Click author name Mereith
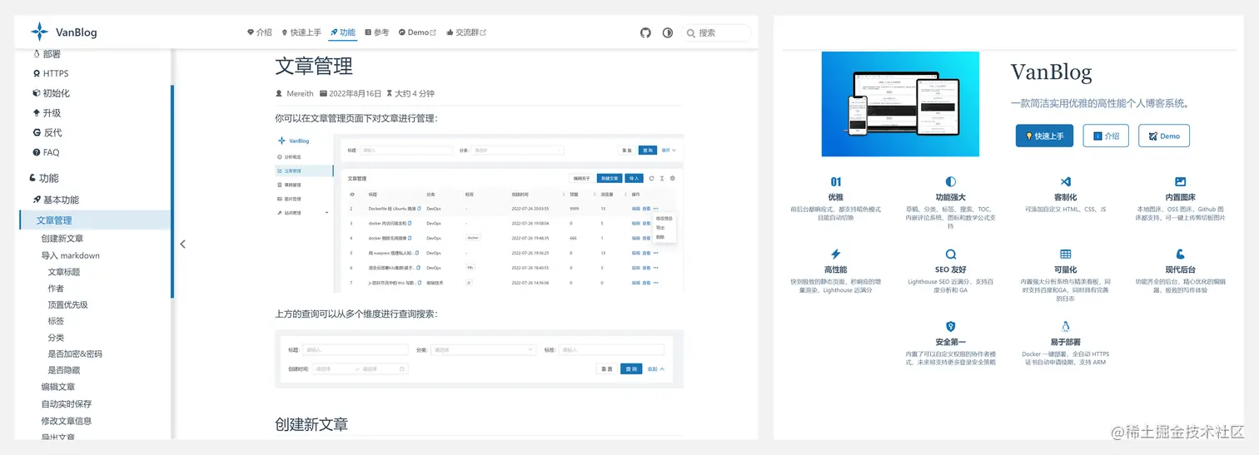The width and height of the screenshot is (1259, 455). point(300,93)
